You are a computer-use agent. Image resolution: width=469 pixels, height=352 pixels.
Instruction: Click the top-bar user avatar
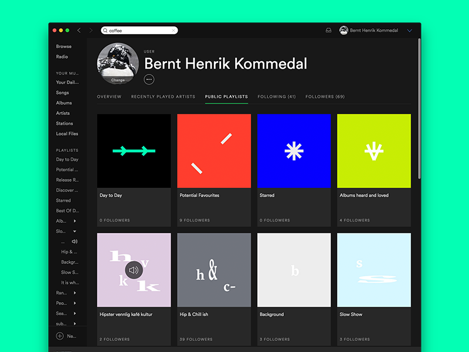coord(344,31)
